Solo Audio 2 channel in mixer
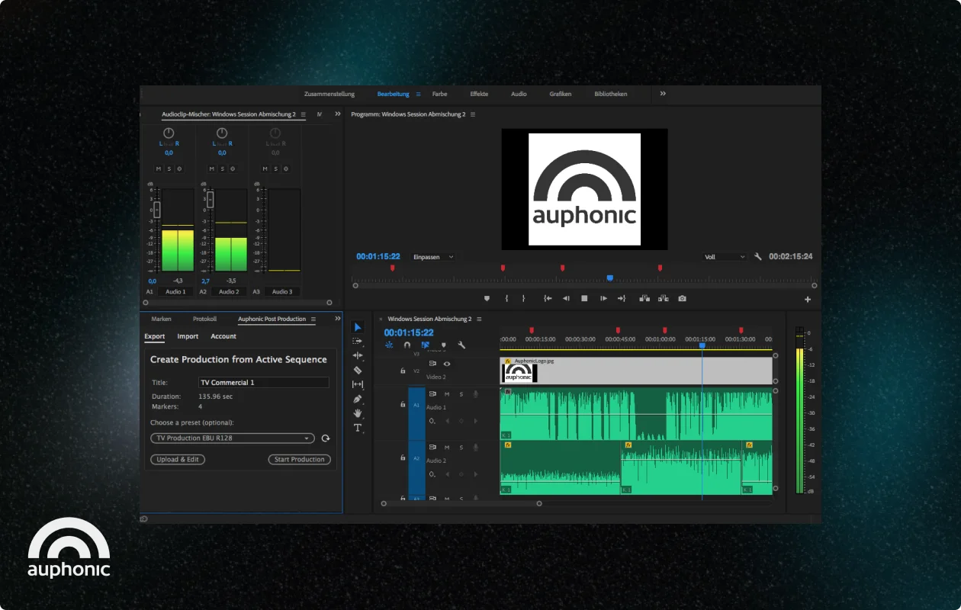This screenshot has width=961, height=610. click(222, 169)
